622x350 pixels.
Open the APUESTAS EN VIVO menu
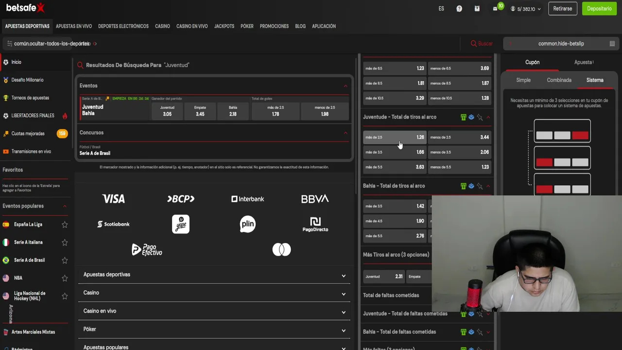point(74,26)
